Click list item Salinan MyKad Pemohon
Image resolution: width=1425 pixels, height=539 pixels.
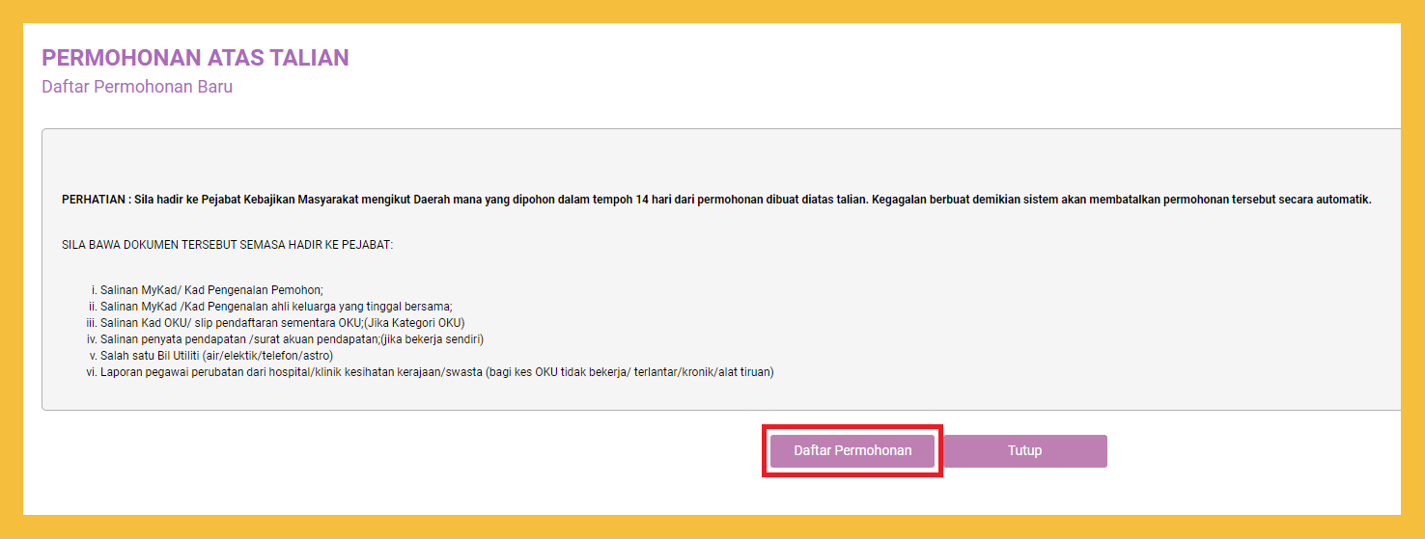click(x=210, y=290)
